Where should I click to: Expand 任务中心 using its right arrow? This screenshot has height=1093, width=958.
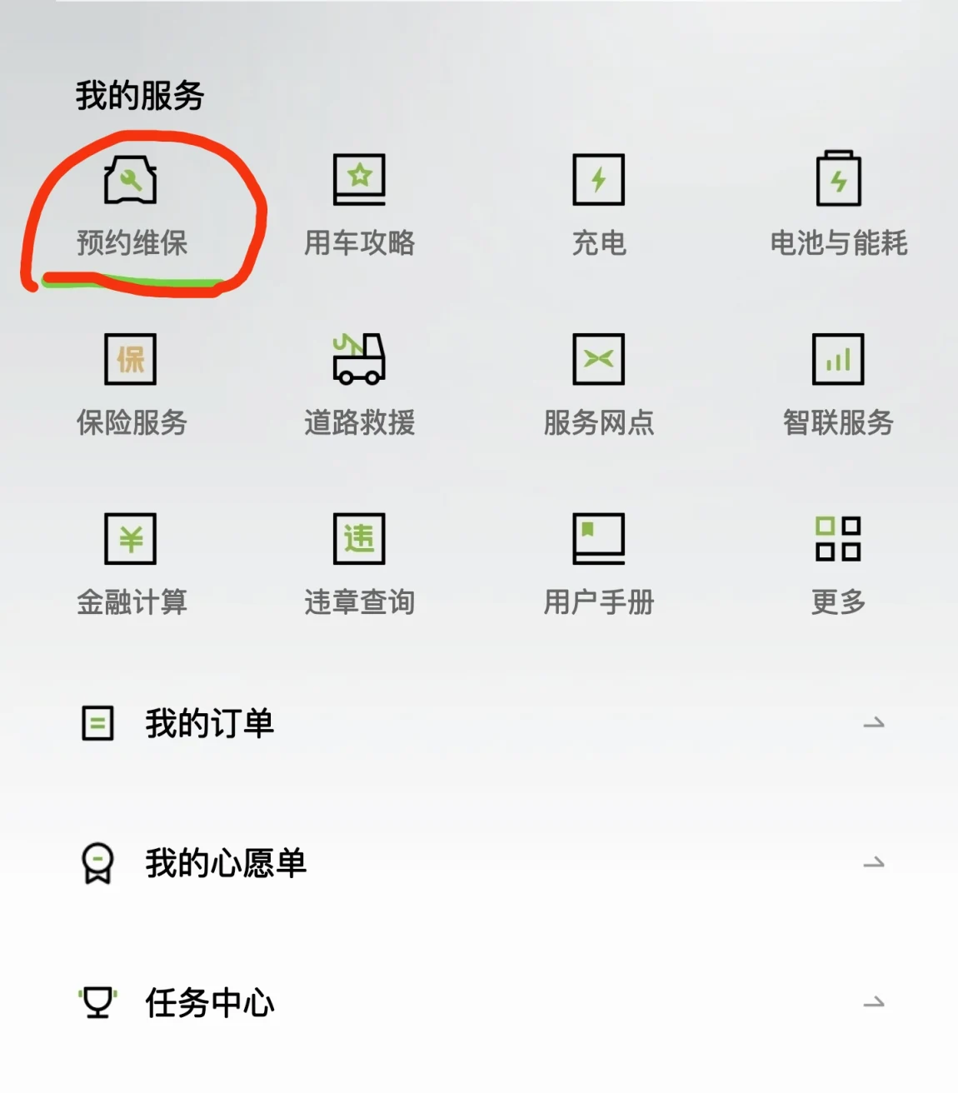[874, 1002]
